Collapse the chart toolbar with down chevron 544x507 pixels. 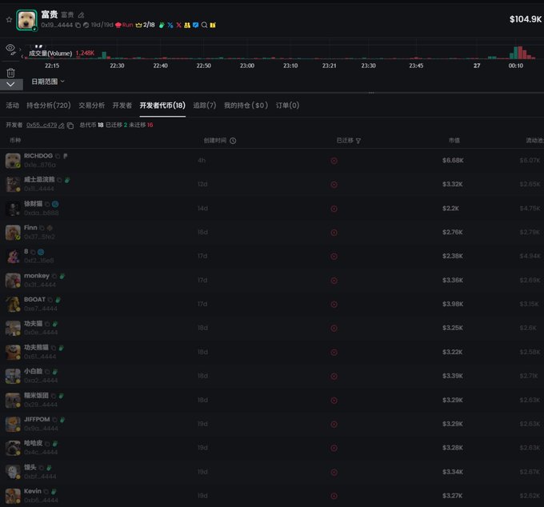10,84
